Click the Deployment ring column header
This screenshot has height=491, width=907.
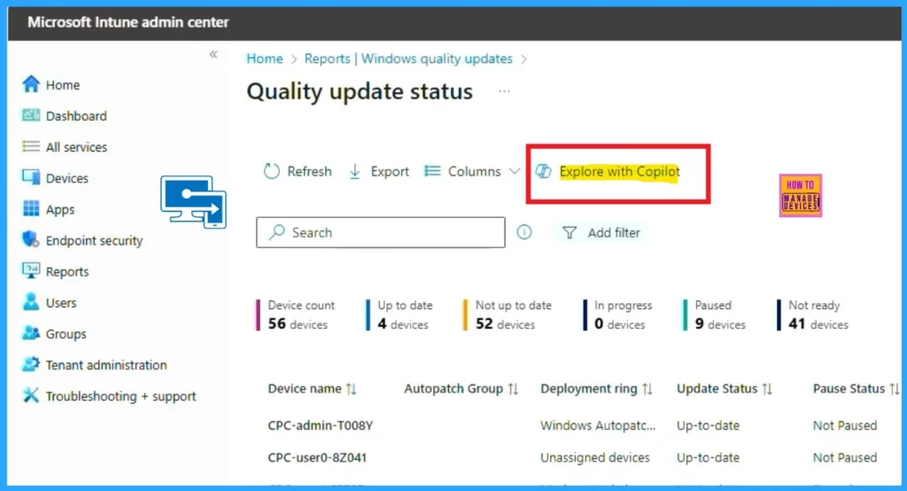[x=589, y=388]
